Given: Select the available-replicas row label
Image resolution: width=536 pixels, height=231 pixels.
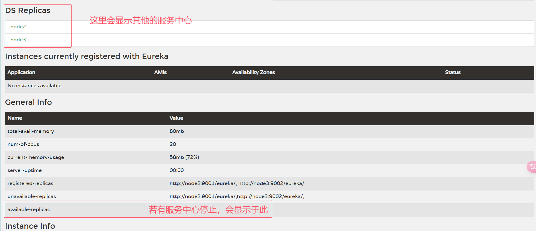Looking at the screenshot, I should 29,209.
